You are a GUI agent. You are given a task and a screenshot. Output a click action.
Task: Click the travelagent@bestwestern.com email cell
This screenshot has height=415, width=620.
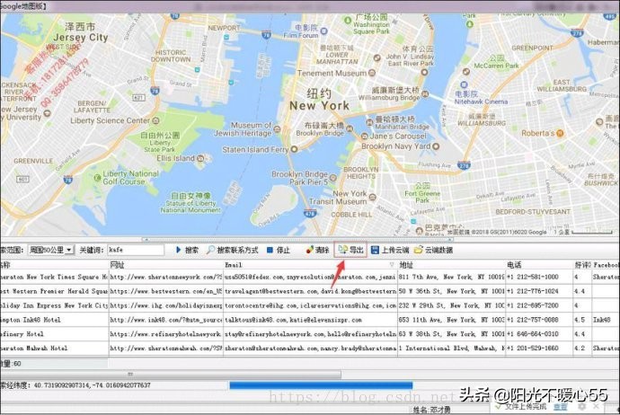click(x=310, y=291)
